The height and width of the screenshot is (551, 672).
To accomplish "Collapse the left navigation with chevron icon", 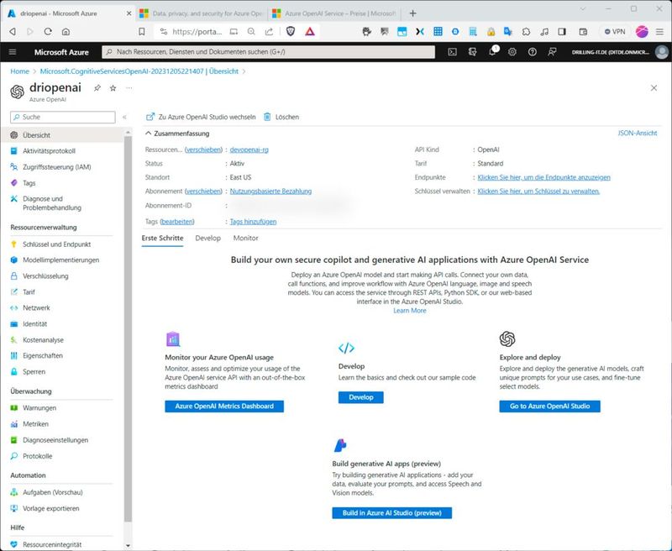I will [x=124, y=117].
